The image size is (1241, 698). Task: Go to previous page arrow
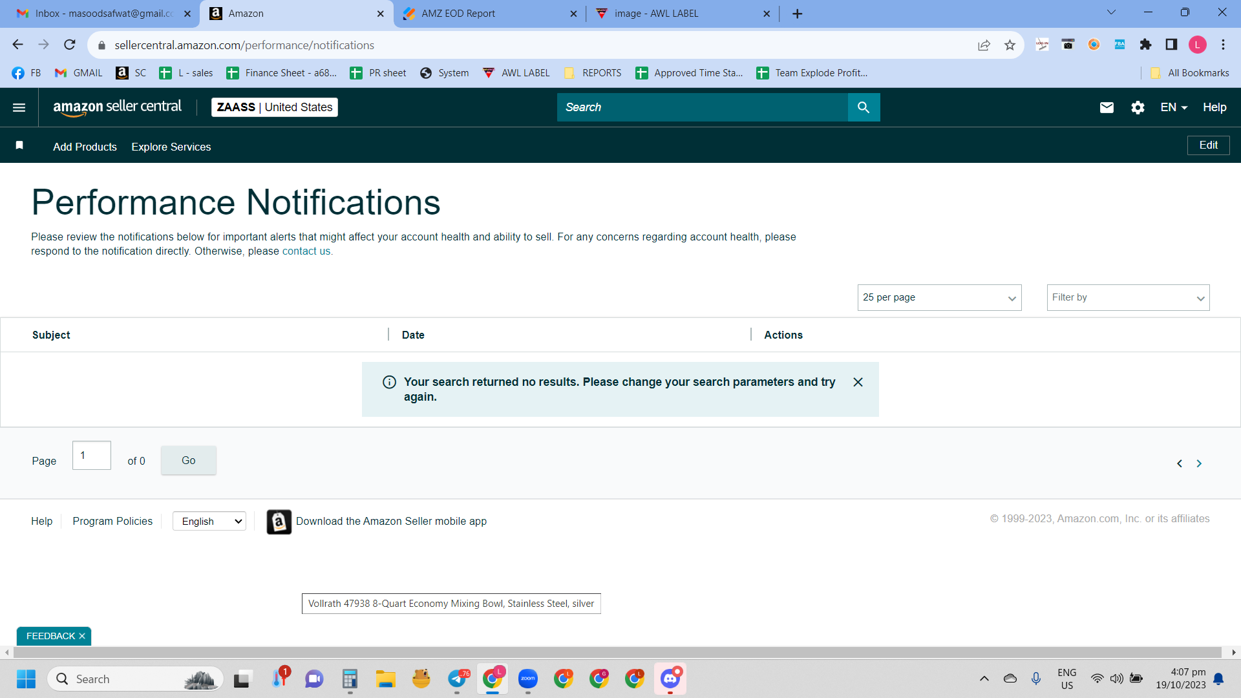1180,463
